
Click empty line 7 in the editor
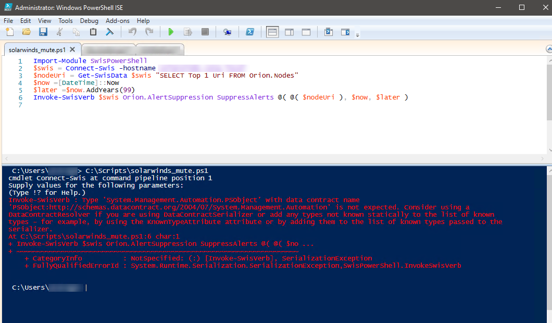274,105
